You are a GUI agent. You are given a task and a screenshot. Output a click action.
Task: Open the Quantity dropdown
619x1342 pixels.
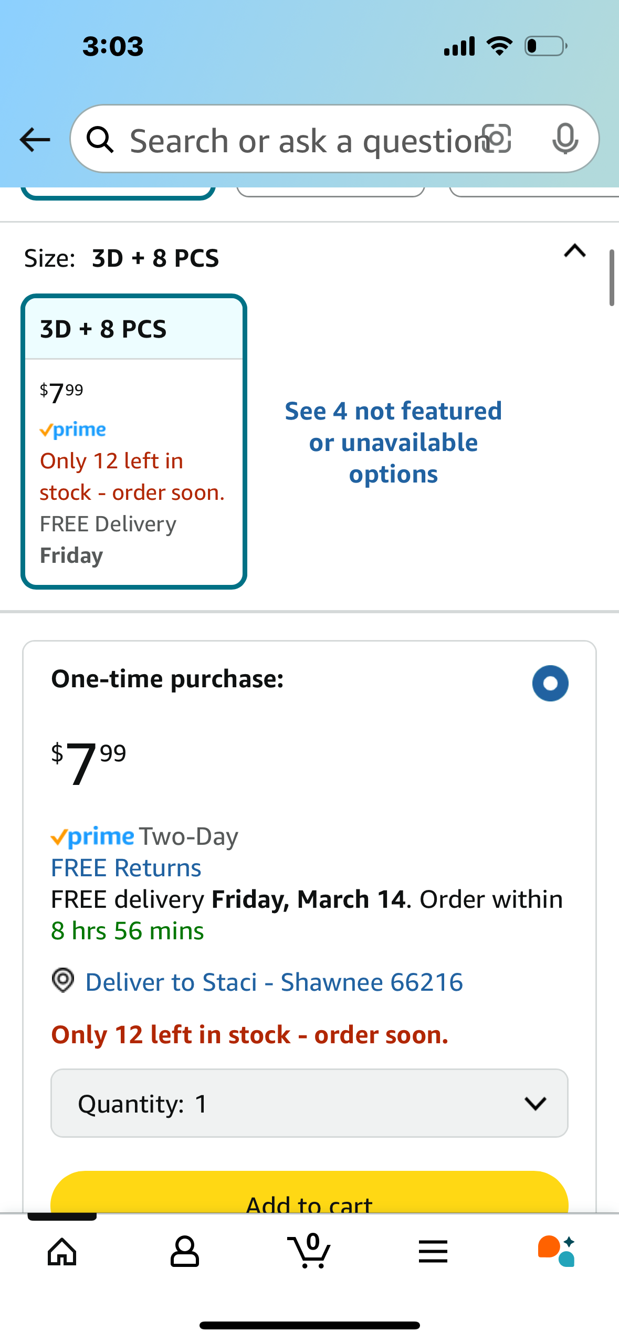(x=309, y=1103)
